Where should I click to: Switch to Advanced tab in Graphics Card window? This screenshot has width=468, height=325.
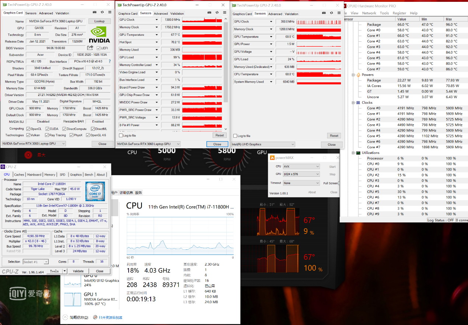(46, 13)
